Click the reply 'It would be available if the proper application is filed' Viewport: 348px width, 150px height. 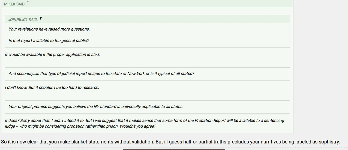[52, 55]
